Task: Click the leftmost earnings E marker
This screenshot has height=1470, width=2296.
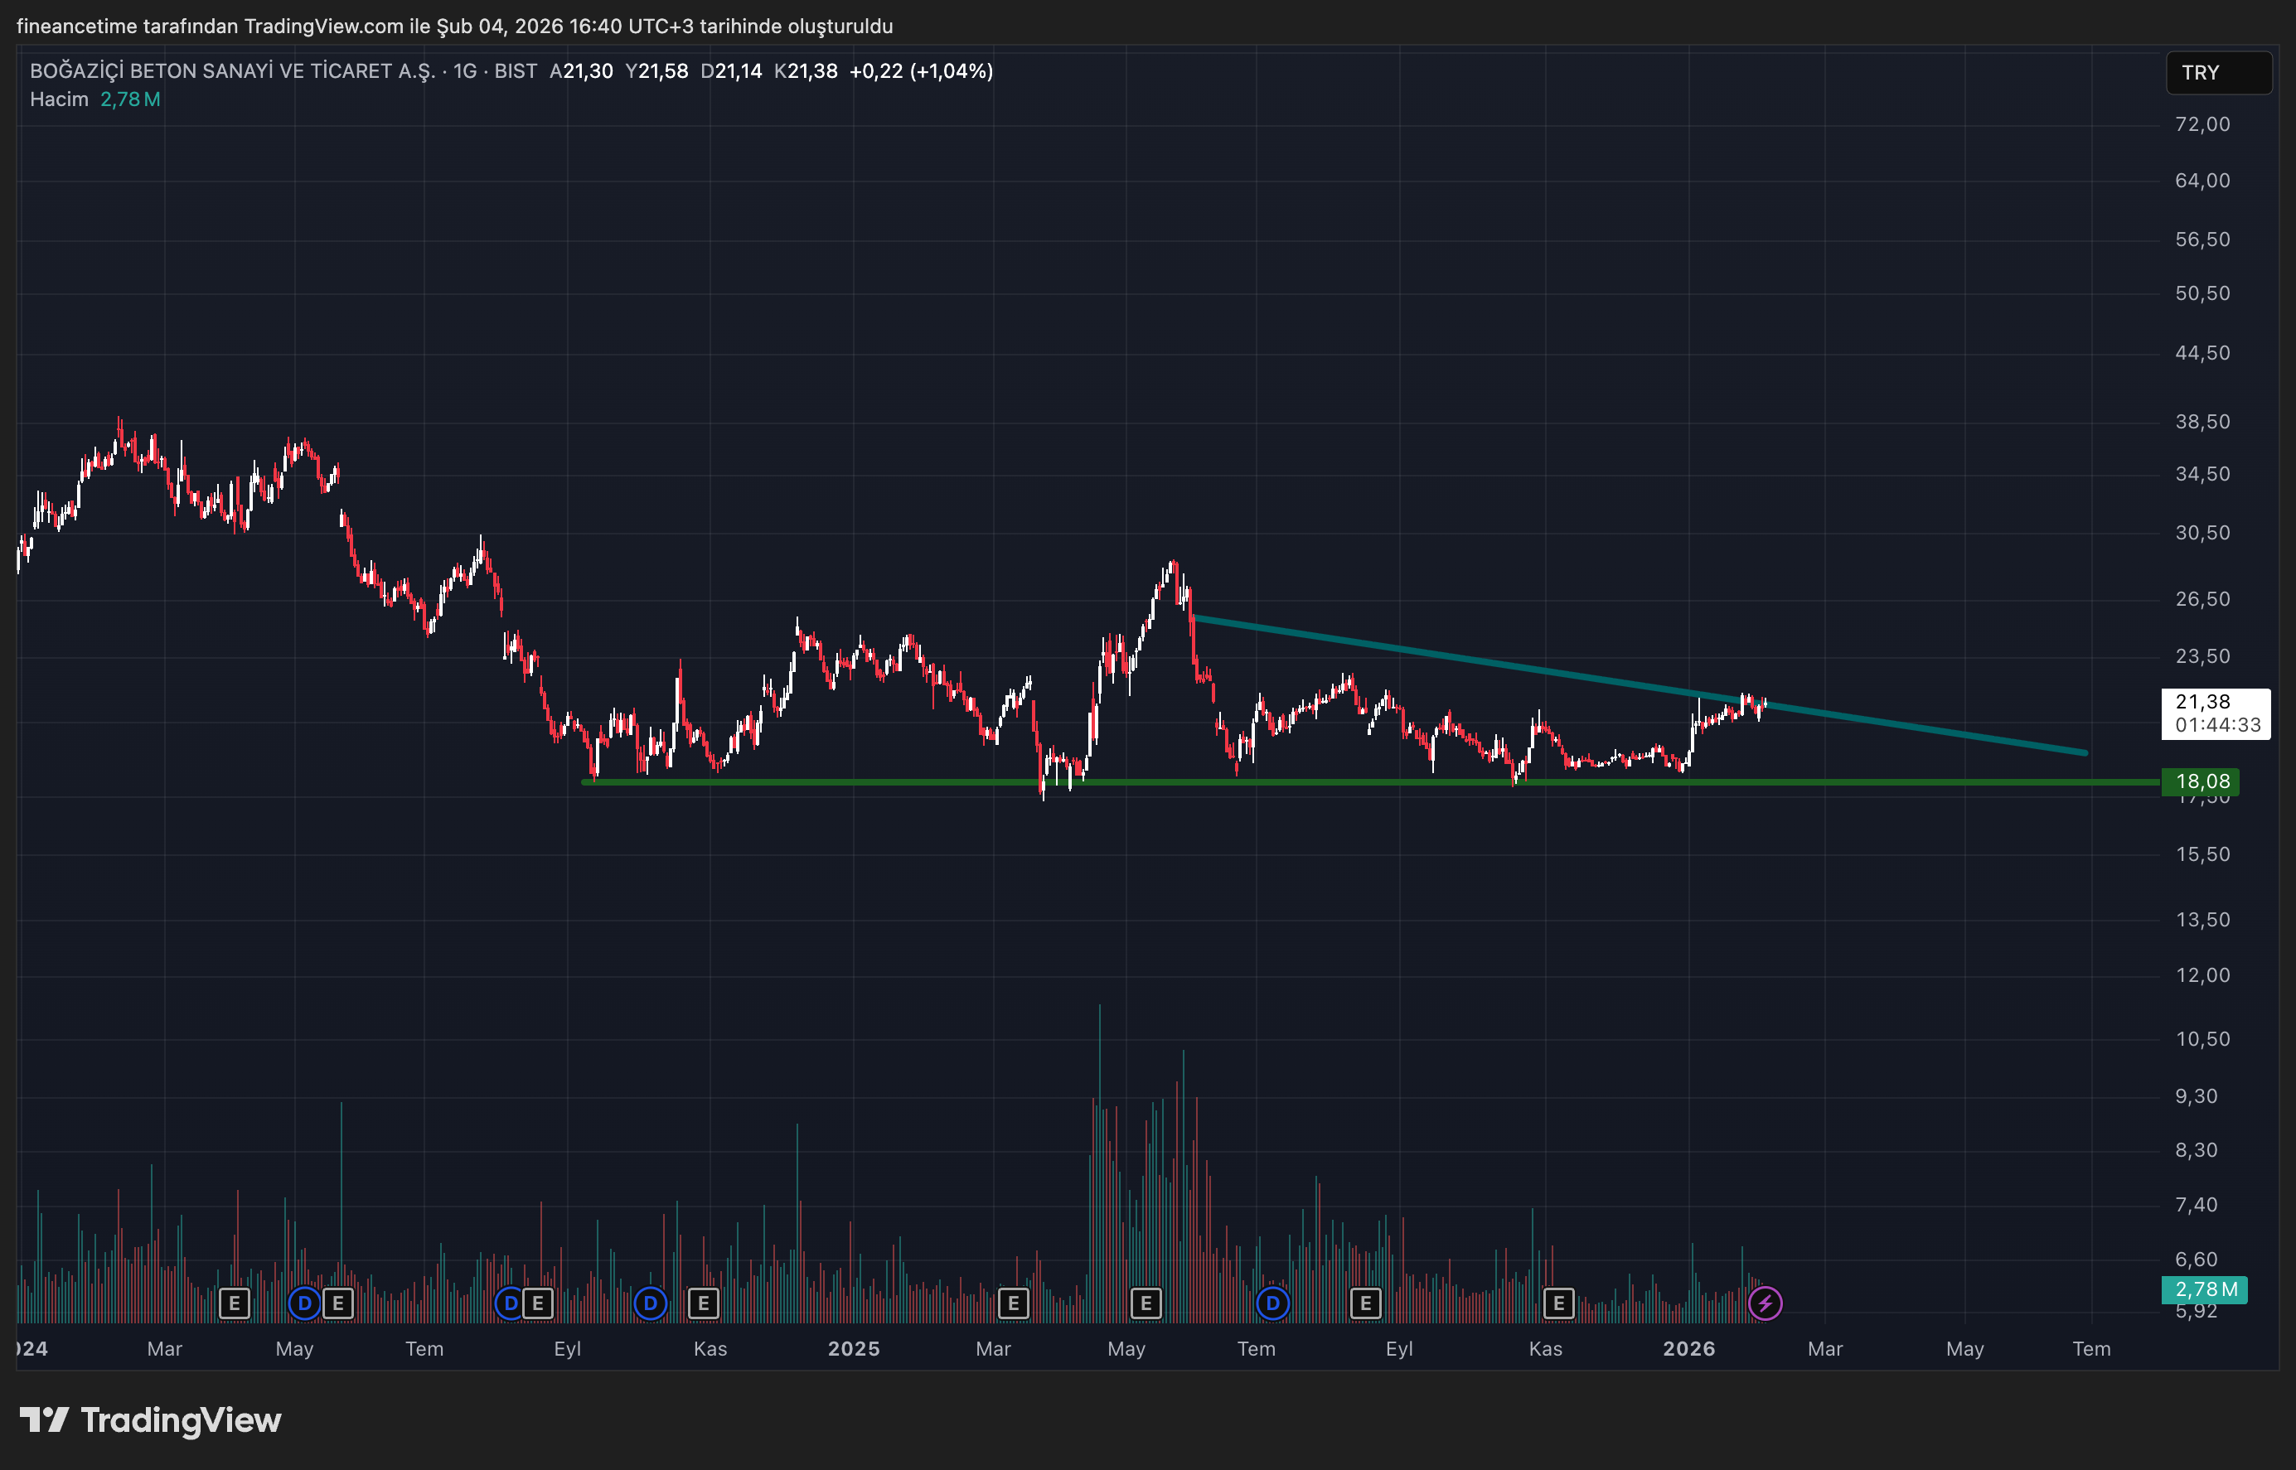Action: pyautogui.click(x=234, y=1303)
